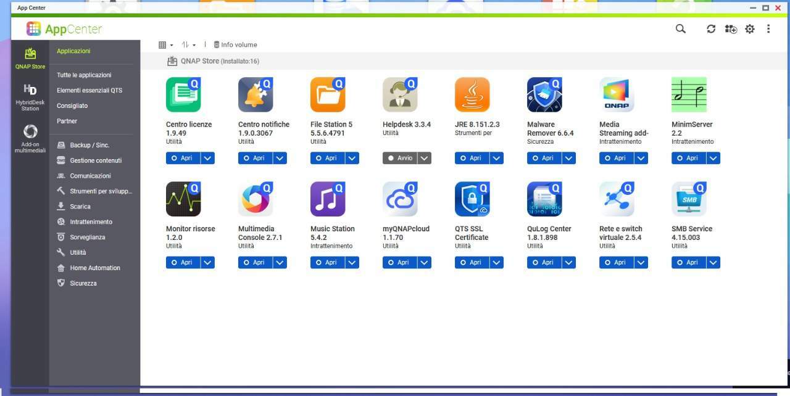Image resolution: width=790 pixels, height=396 pixels.
Task: Select Add-on multimediali in the sidebar
Action: (30, 139)
